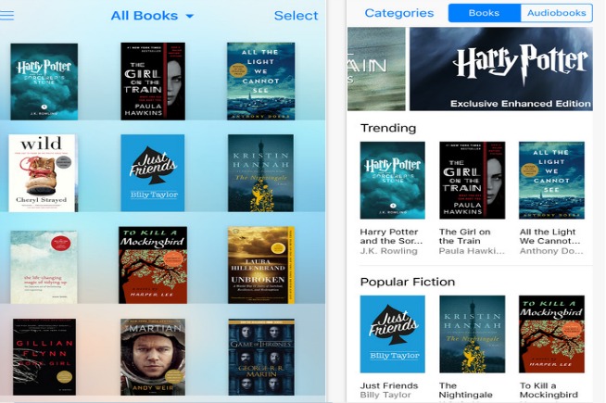Screen dimensions: 606x403
Task: Open The Martian by Andy Weir
Action: (x=153, y=357)
